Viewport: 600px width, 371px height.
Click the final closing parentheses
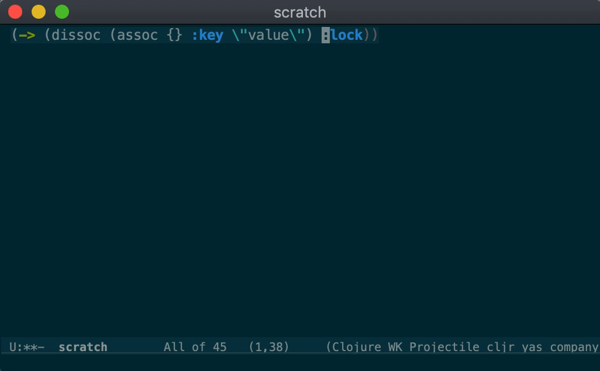371,35
